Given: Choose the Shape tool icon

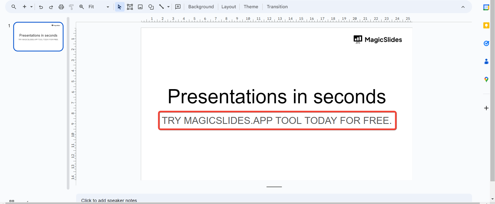Looking at the screenshot, I should [x=151, y=7].
